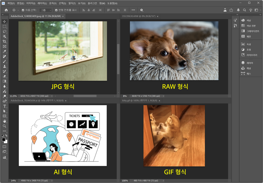
Task: Open the search magnifier in top right
Action: (x=244, y=10)
